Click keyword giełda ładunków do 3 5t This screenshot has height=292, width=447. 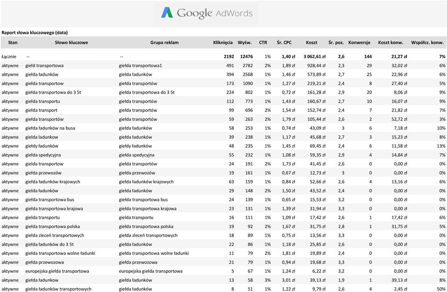click(50, 244)
